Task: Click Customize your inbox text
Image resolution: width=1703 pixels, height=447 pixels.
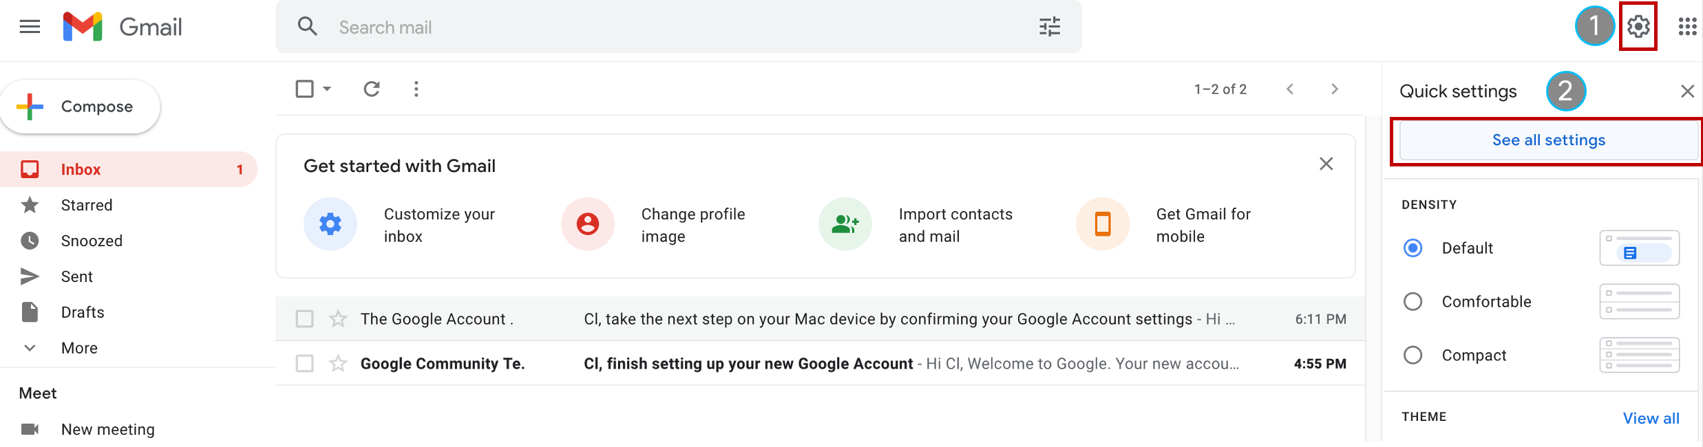Action: point(439,225)
